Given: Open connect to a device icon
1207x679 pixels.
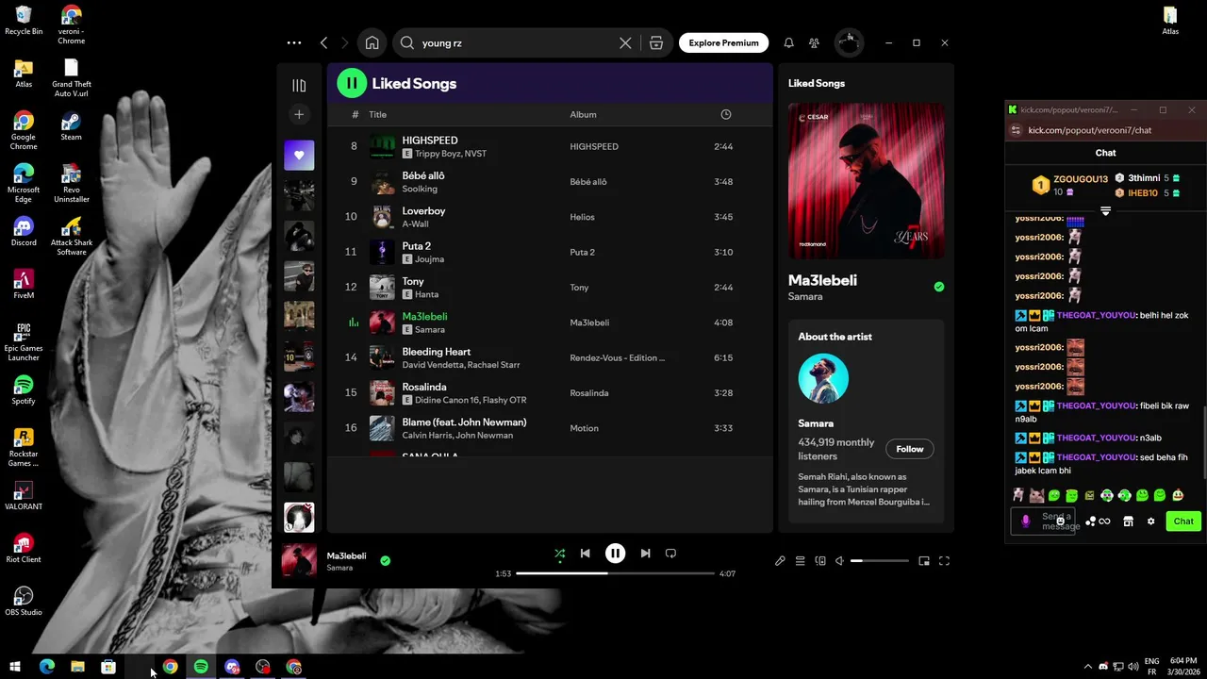Looking at the screenshot, I should (x=820, y=561).
